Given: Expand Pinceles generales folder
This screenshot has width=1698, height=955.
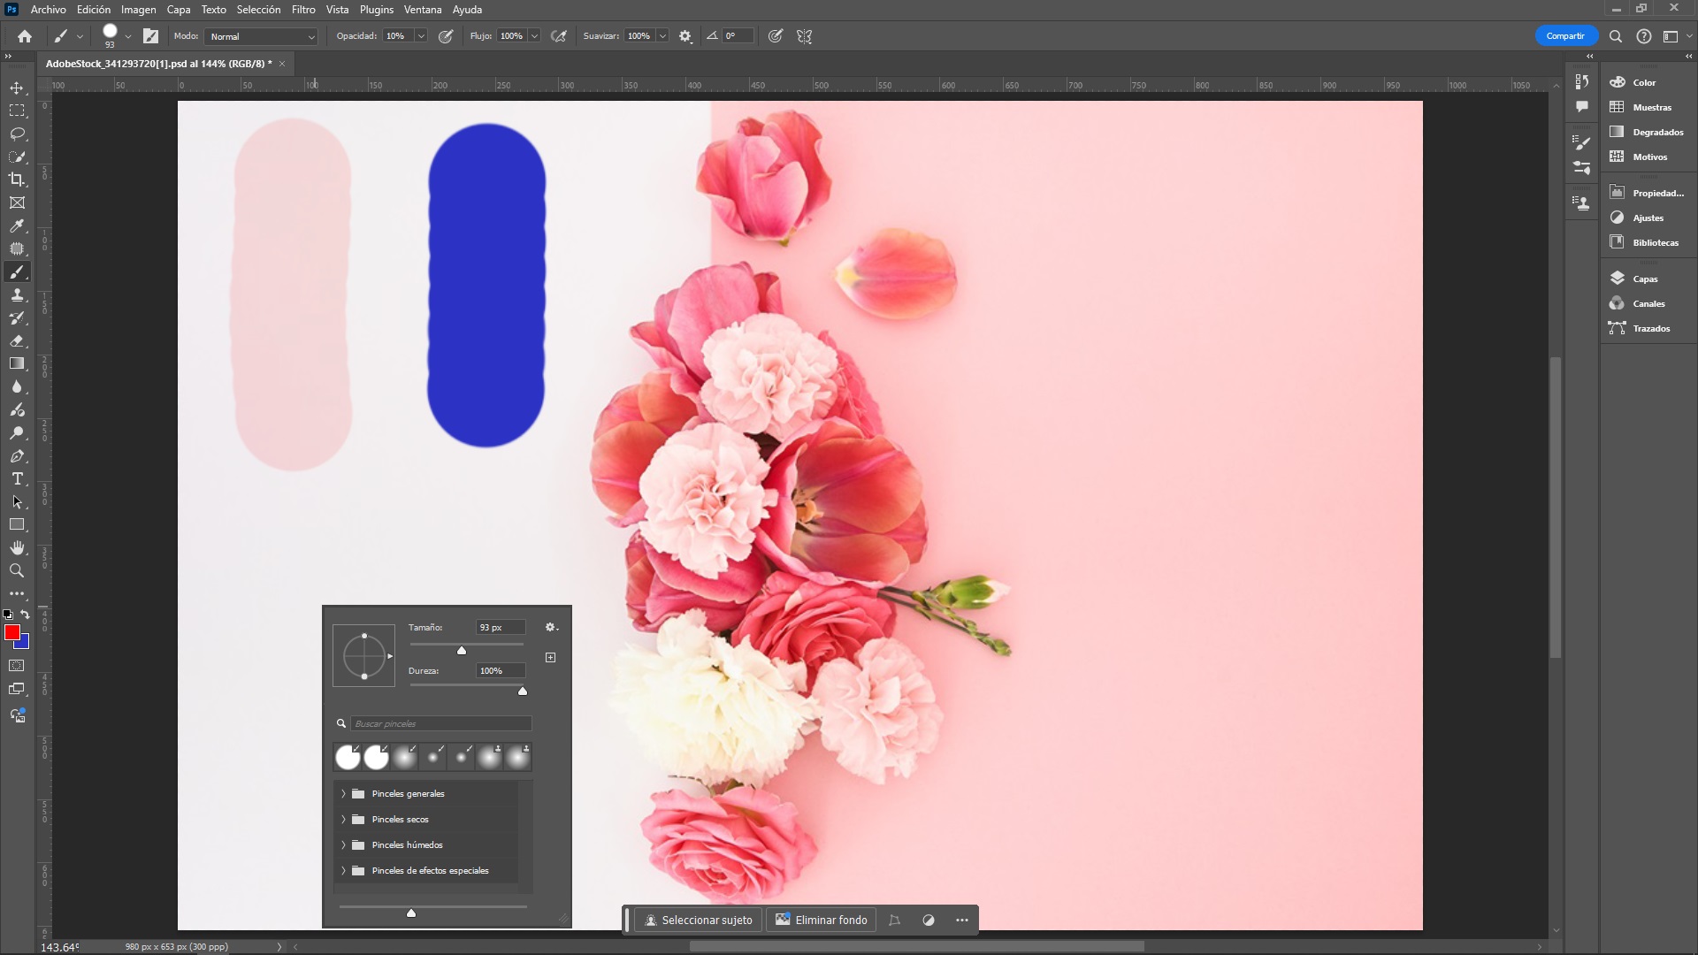Looking at the screenshot, I should [x=343, y=794].
